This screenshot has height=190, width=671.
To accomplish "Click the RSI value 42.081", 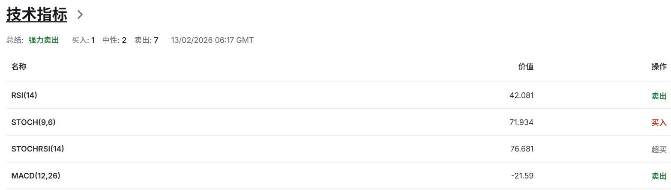I will (521, 95).
